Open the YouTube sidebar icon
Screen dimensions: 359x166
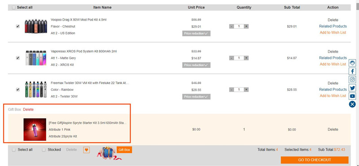pos(352,96)
